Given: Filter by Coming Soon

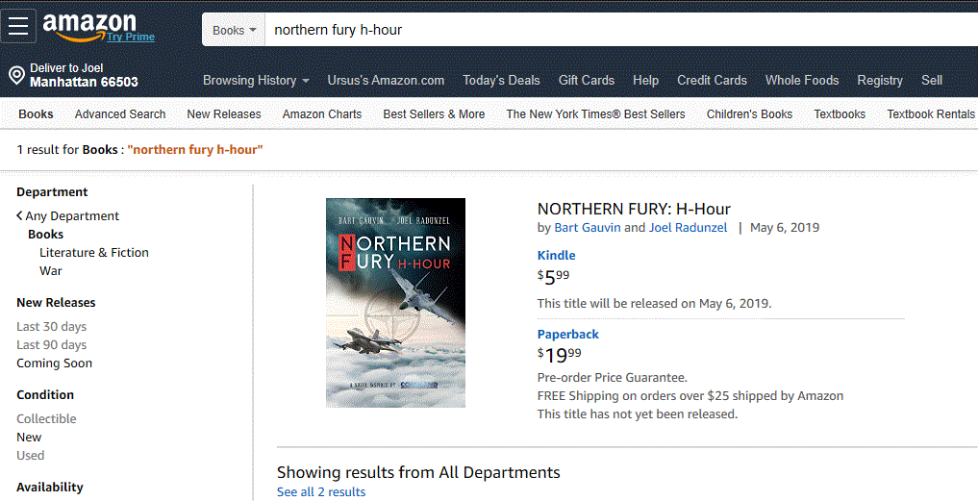Looking at the screenshot, I should [x=54, y=363].
